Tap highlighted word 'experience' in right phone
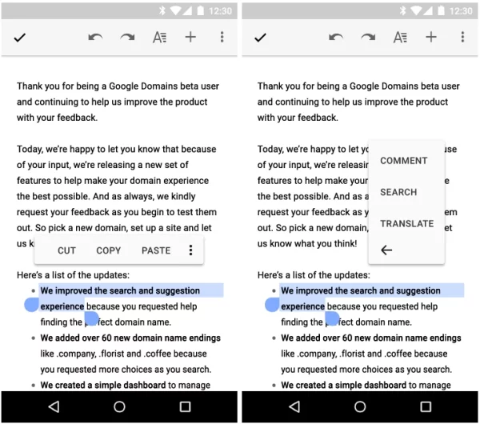 302,306
